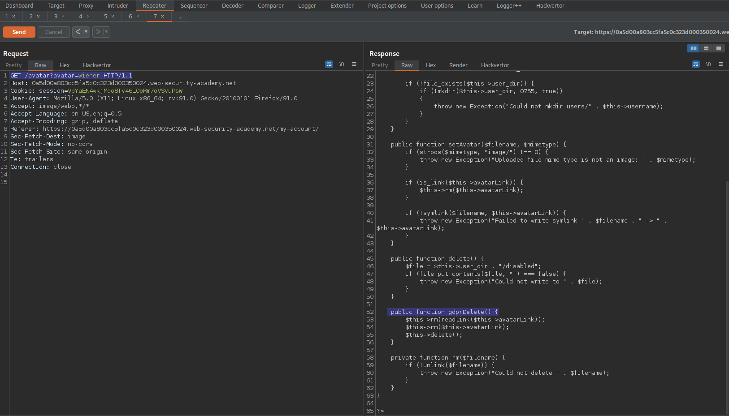Open top-level Hackvertor tab

coord(550,5)
